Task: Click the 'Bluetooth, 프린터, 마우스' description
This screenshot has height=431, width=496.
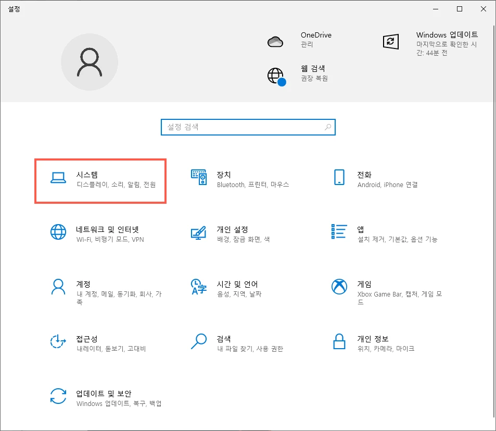Action: coord(253,184)
